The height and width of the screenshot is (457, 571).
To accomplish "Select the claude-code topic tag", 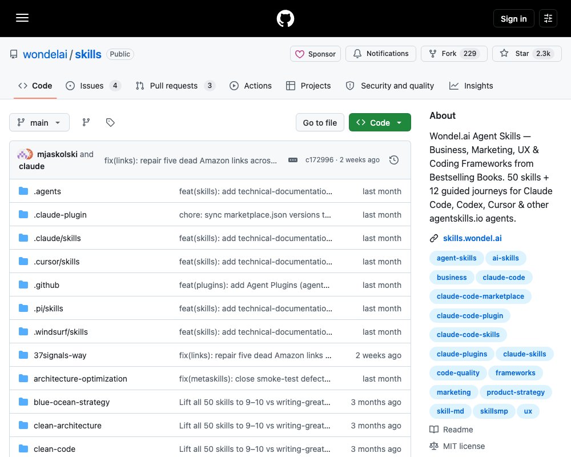I will click(504, 277).
